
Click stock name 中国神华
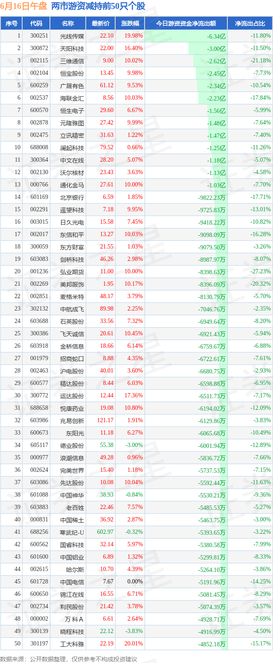[x=72, y=495]
